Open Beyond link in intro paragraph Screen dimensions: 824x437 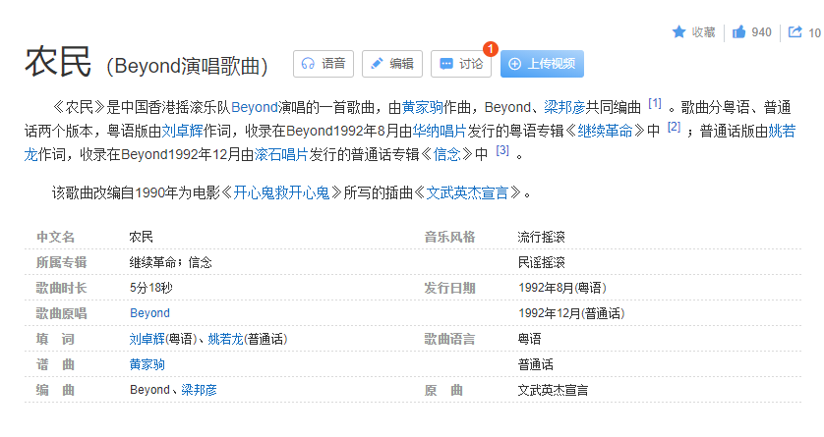[255, 108]
